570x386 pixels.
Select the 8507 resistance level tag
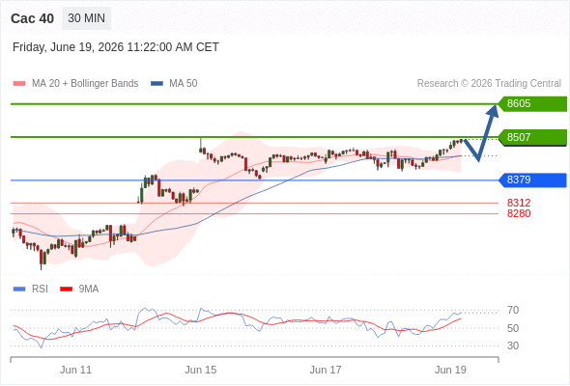pyautogui.click(x=532, y=138)
